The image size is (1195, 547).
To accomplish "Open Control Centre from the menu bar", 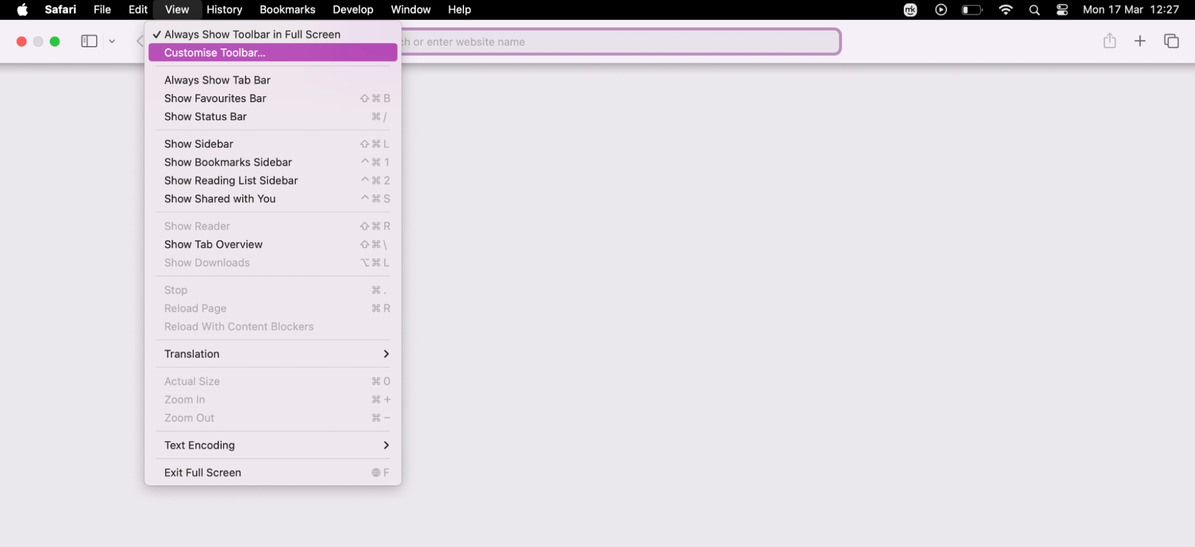I will [x=1062, y=10].
